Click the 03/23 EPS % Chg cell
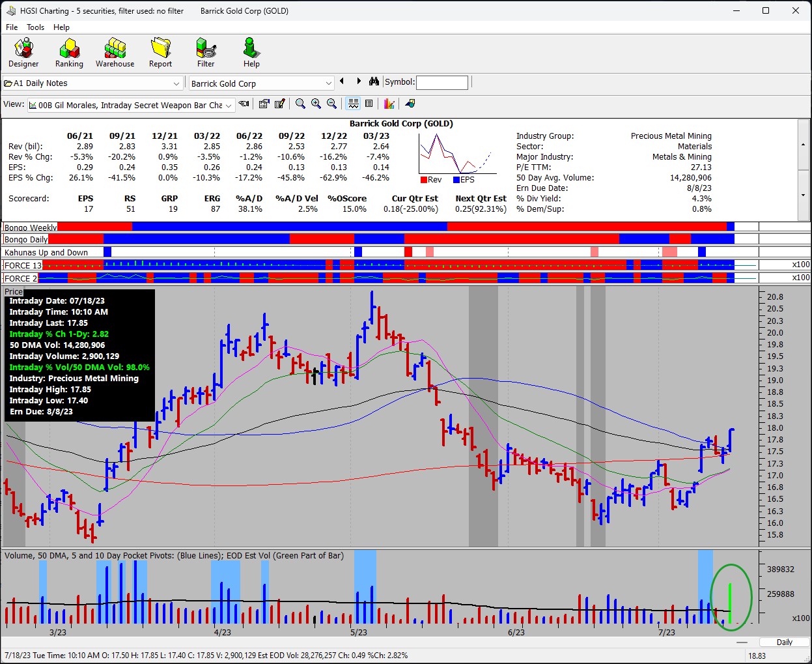 pyautogui.click(x=376, y=178)
